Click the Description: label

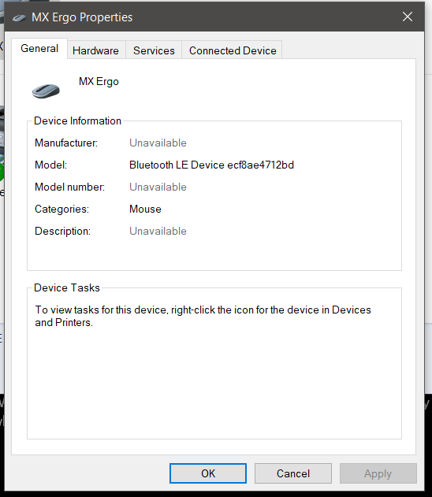(63, 231)
